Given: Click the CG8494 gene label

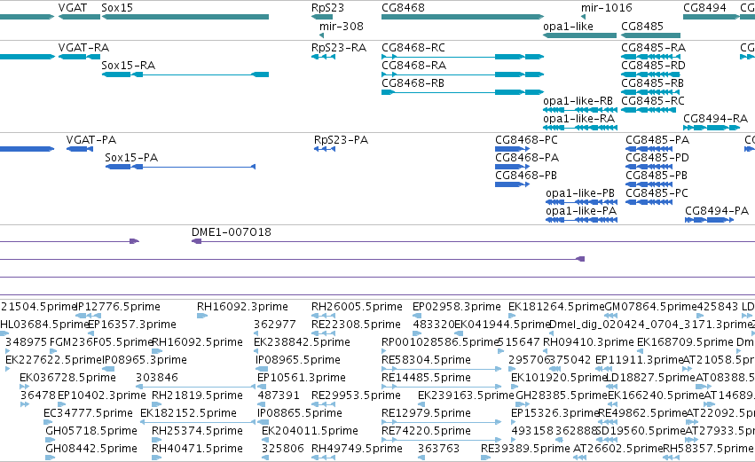Looking at the screenshot, I should click(704, 8).
